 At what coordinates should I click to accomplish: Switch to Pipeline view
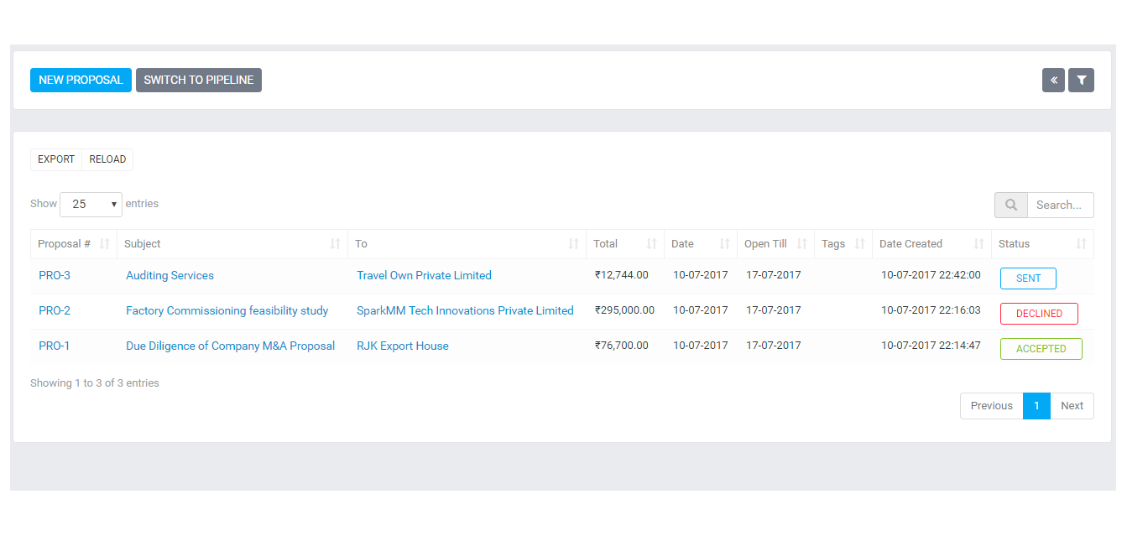tap(199, 80)
